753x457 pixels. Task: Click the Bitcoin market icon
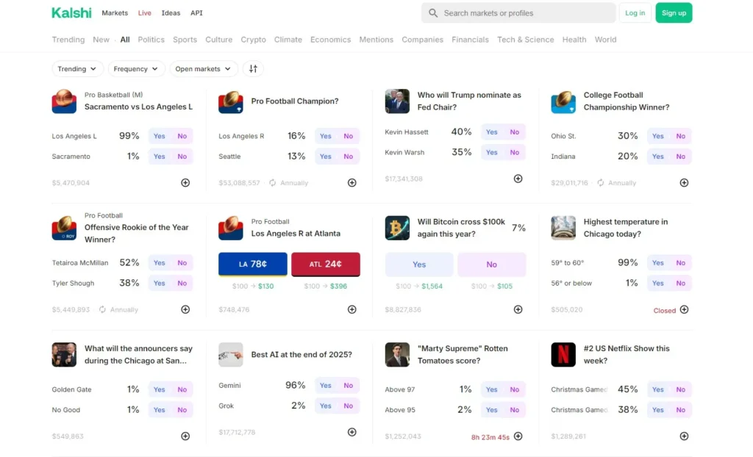tap(397, 228)
